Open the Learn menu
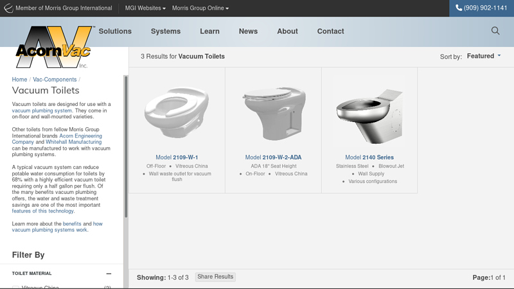This screenshot has width=514, height=289. tap(210, 31)
